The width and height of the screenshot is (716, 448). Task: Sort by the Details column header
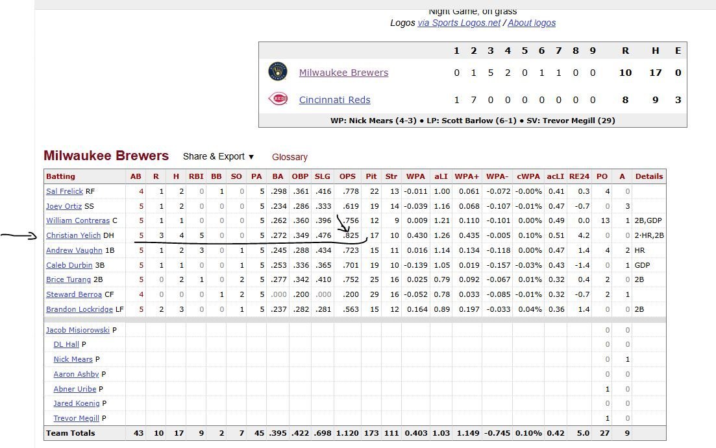649,176
